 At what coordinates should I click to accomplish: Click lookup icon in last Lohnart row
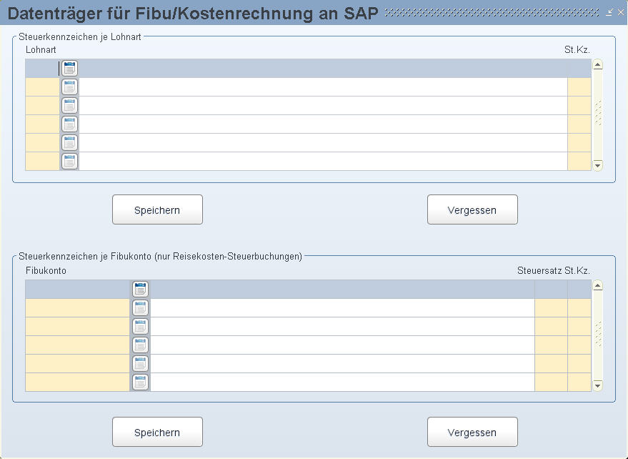(69, 162)
